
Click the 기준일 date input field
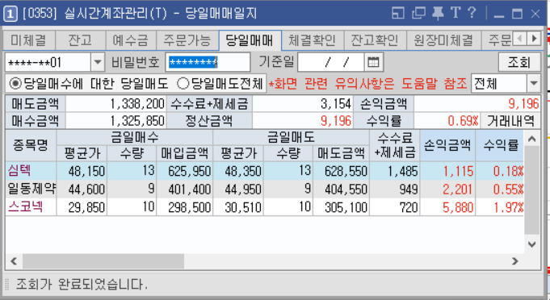click(331, 63)
